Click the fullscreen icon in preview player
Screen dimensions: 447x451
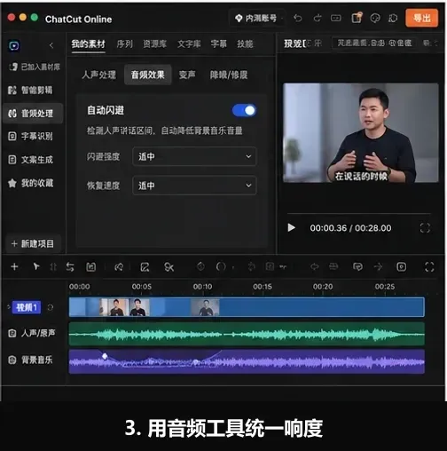click(x=425, y=228)
